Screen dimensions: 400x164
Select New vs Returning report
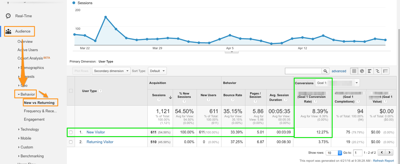[x=39, y=103]
